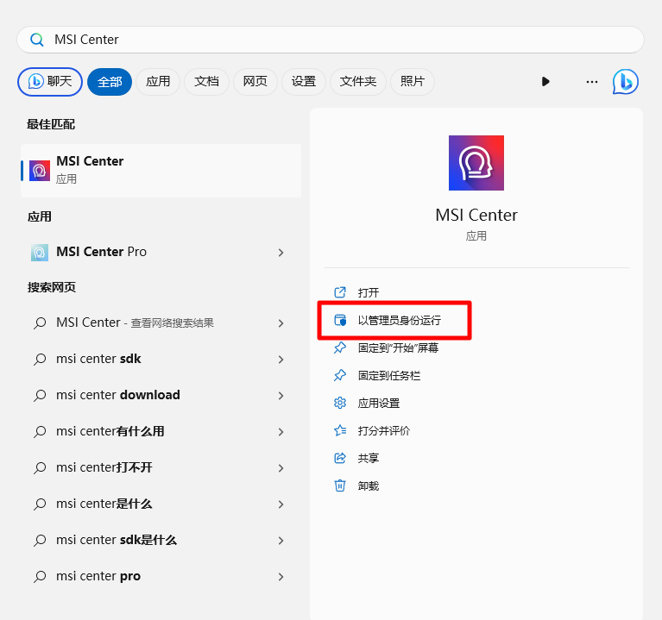The image size is (662, 620).
Task: Click the share icon next to 共享
Action: coord(340,459)
